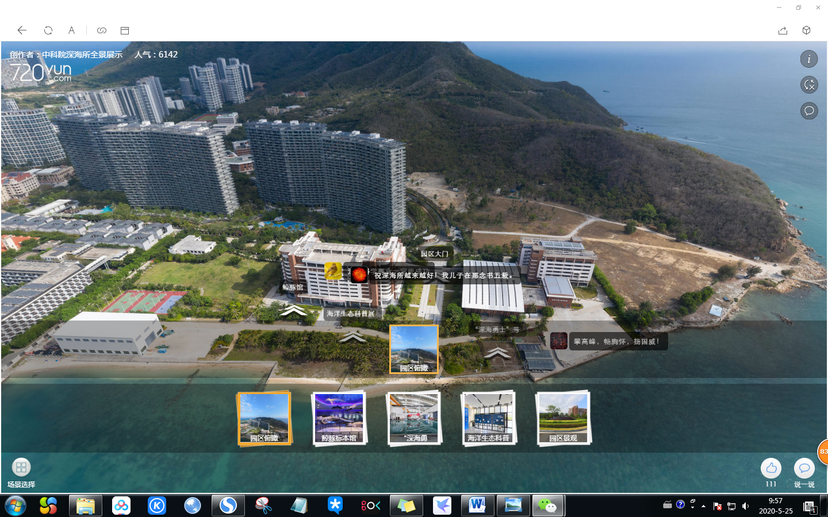Click the chevron arrow below 海洋生态科普展

tap(352, 337)
